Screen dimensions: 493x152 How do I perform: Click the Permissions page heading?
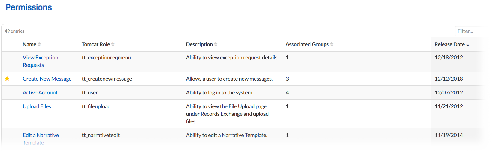[x=29, y=7]
